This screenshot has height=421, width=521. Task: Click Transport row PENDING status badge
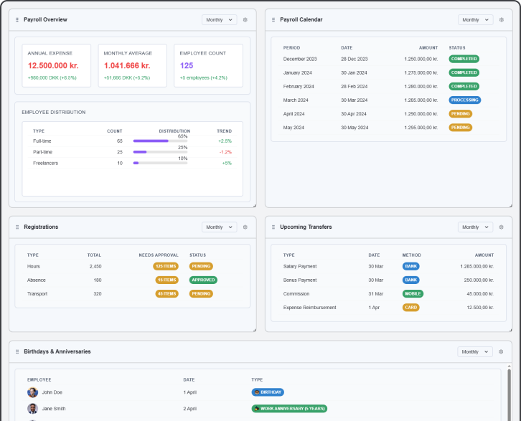click(201, 294)
